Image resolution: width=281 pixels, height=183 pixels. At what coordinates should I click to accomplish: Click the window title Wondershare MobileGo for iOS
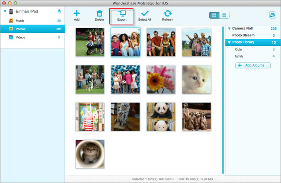click(140, 3)
